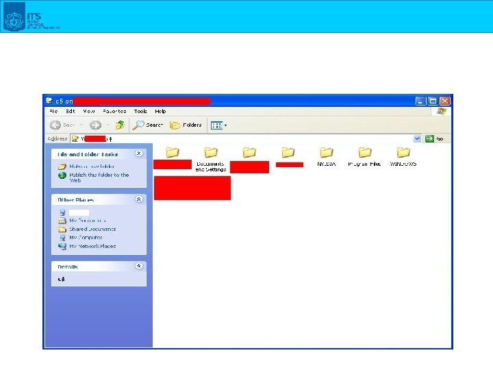Go up one folder level
493x370 pixels.
pyautogui.click(x=120, y=125)
